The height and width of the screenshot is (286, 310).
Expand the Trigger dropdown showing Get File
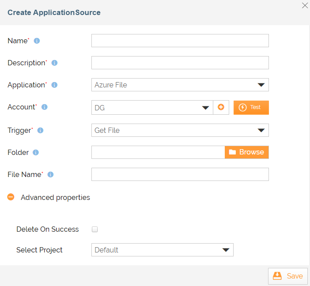(180, 130)
